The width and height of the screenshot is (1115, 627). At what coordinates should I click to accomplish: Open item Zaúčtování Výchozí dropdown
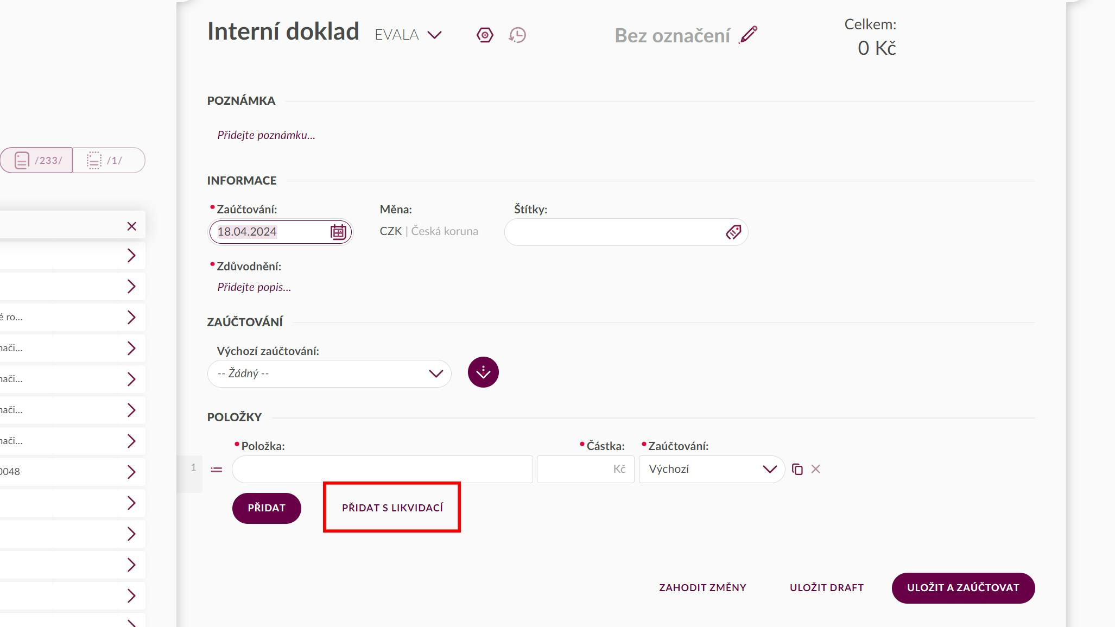point(712,469)
